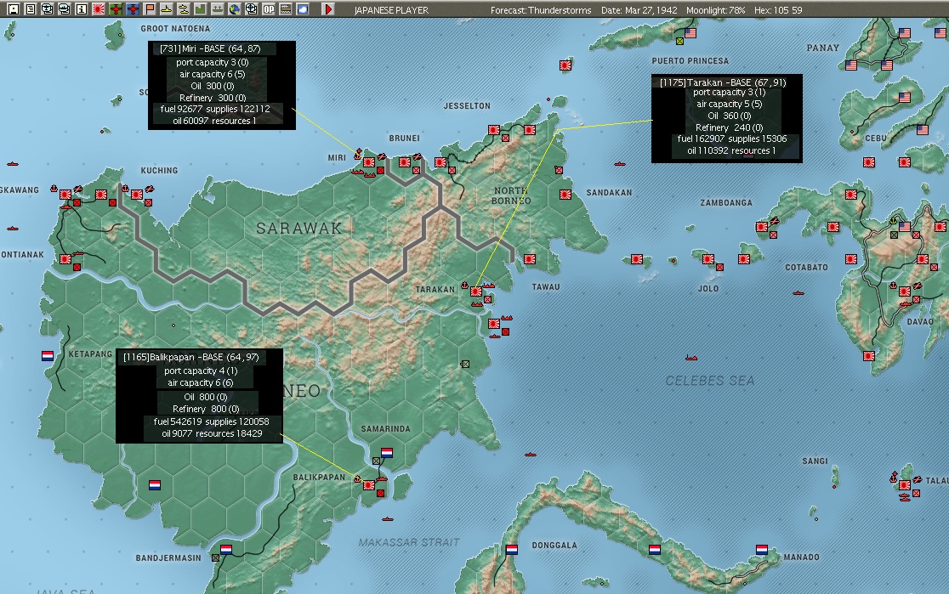
Task: Click the 'Moonlight: 78%' status text
Action: [x=715, y=10]
